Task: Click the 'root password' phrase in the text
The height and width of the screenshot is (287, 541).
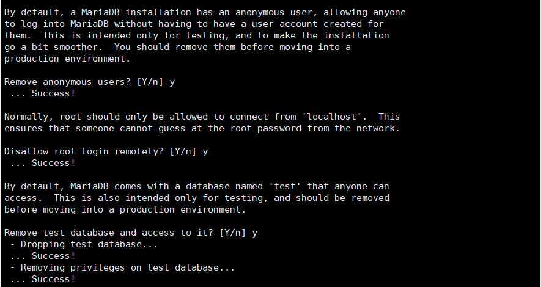Action: point(266,128)
